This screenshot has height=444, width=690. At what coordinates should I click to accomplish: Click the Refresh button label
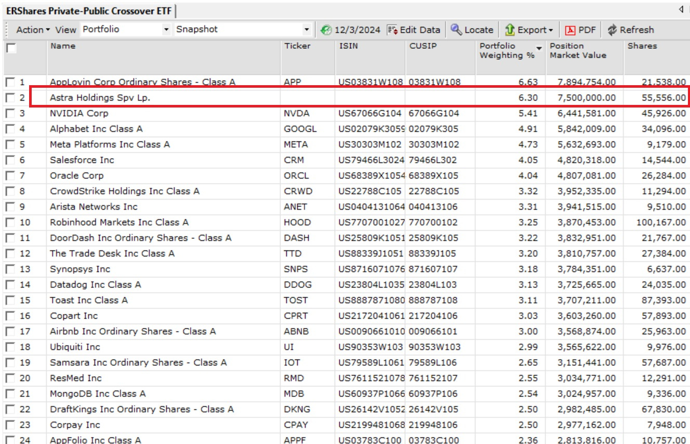click(637, 30)
